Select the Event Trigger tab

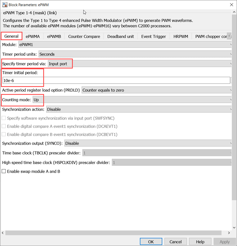154,36
